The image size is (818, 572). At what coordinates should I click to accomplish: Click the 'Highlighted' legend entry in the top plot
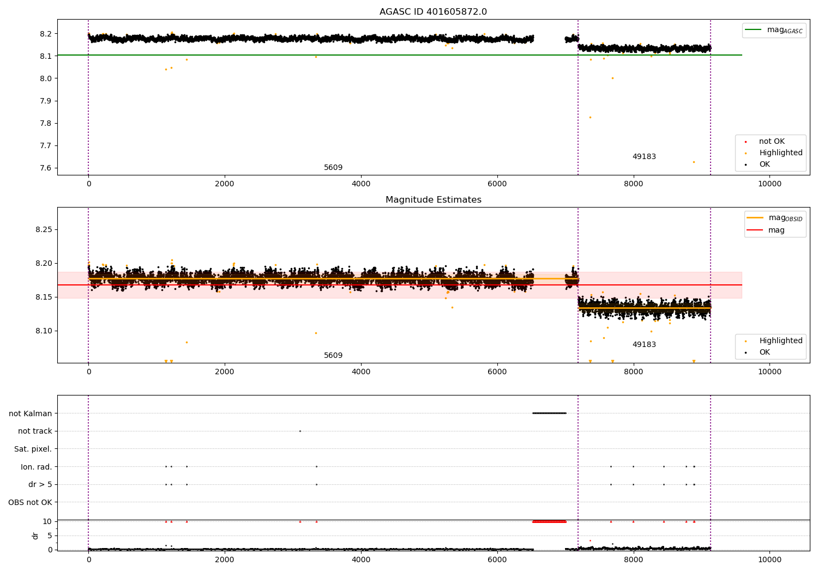tap(774, 153)
